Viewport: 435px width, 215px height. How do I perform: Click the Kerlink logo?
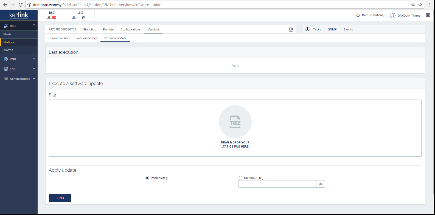point(19,15)
